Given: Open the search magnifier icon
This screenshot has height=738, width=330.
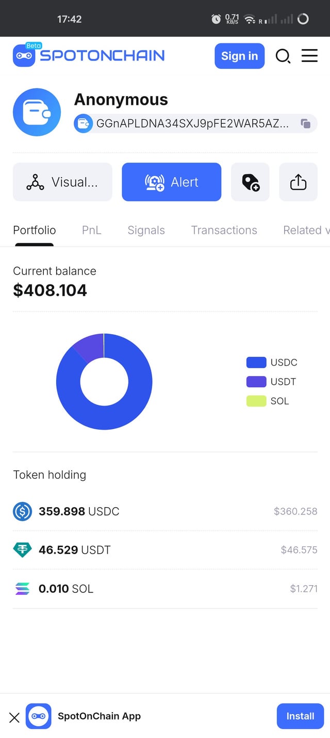Looking at the screenshot, I should (283, 56).
